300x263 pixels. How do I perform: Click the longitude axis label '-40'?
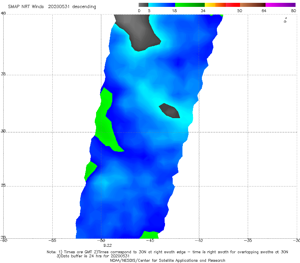click(199, 240)
